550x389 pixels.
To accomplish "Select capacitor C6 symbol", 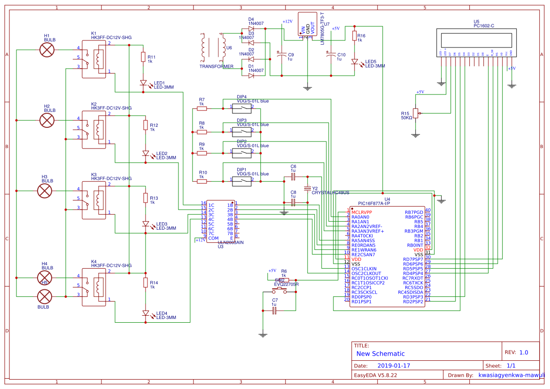I will coord(293,177).
